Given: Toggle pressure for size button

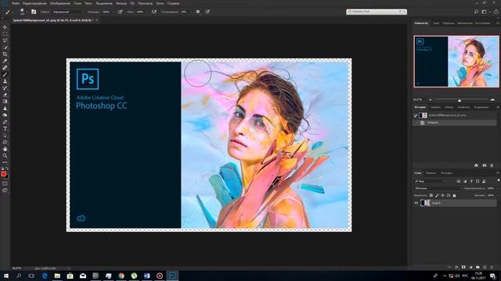Looking at the screenshot, I should (207, 12).
